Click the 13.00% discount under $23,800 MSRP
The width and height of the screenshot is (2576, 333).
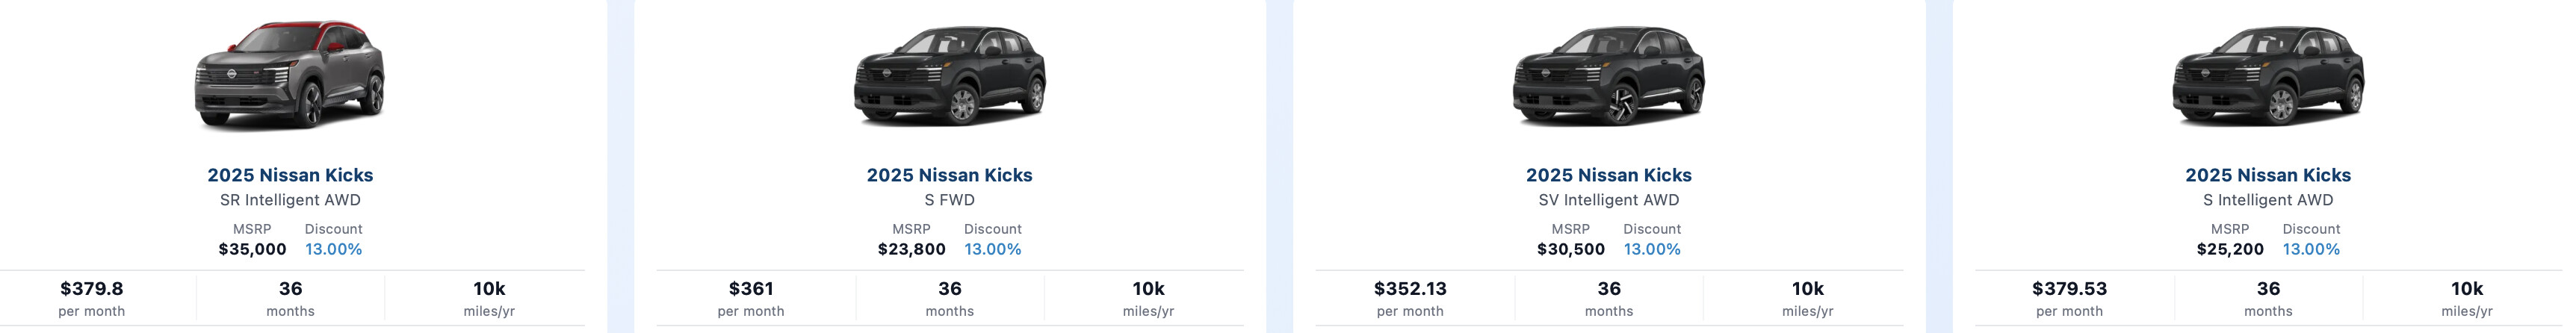(992, 249)
